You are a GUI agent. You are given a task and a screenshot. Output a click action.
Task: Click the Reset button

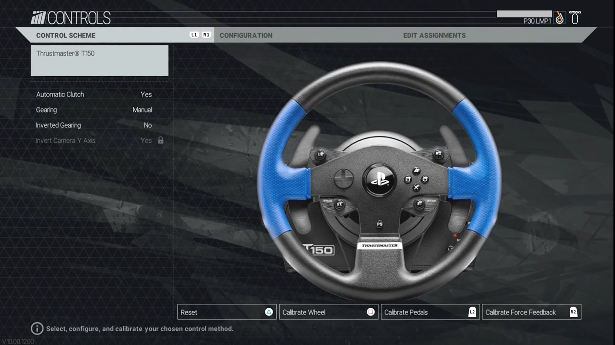coord(227,312)
